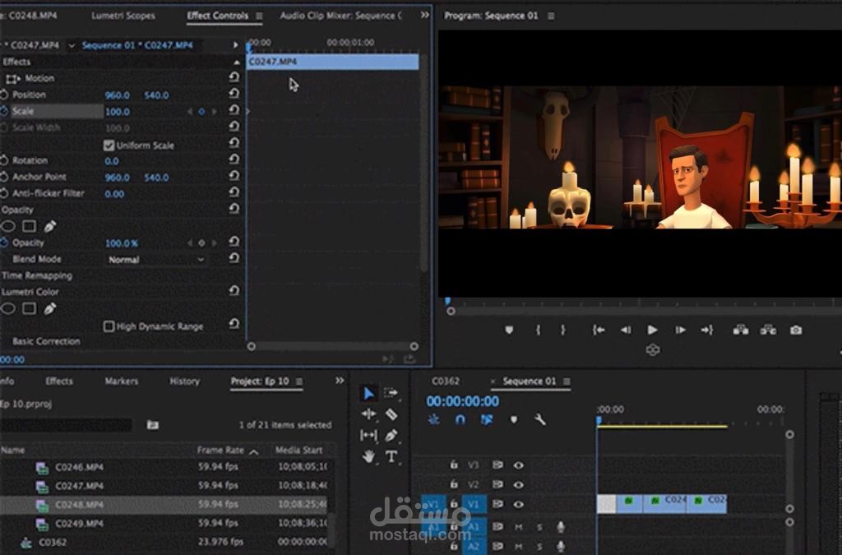This screenshot has width=842, height=555.
Task: Select the Selection arrow tool
Action: tap(368, 394)
